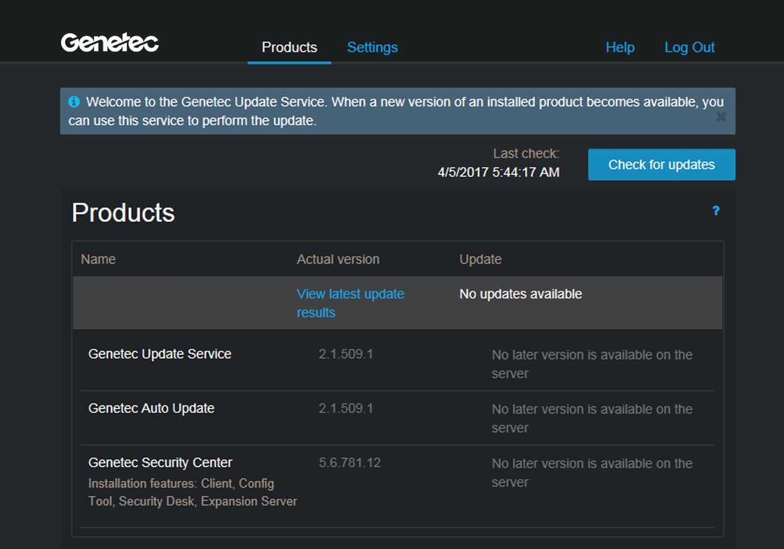Image resolution: width=784 pixels, height=549 pixels.
Task: Click the Update column header
Action: tap(481, 260)
